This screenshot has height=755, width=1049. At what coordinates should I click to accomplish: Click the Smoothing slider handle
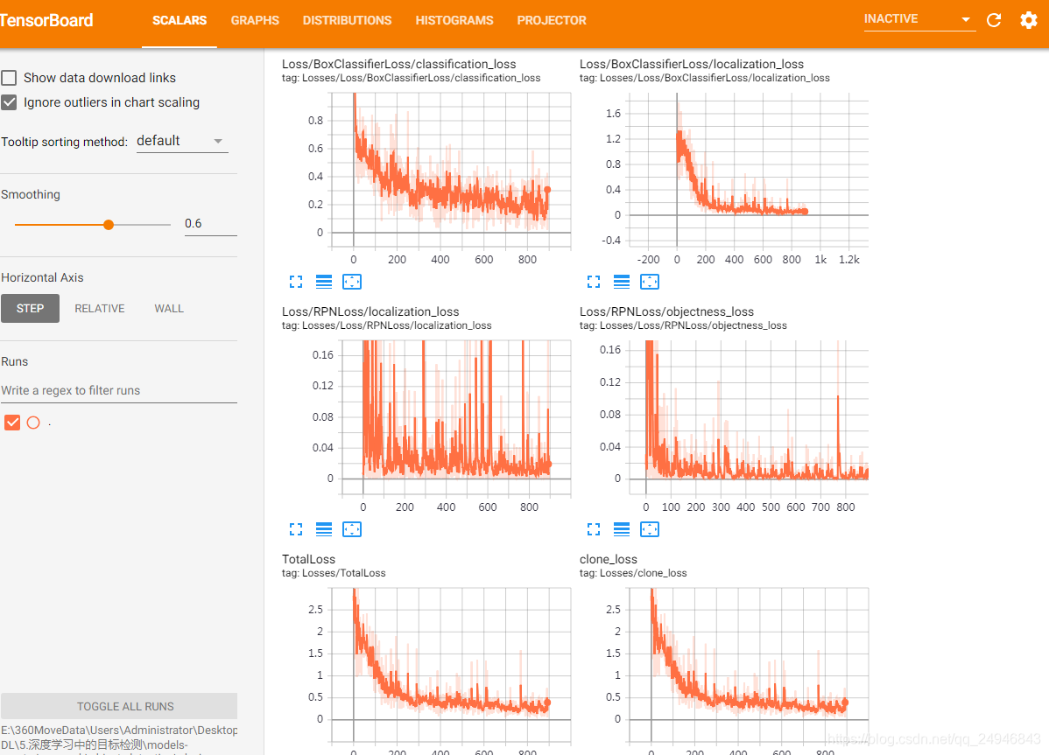click(109, 225)
